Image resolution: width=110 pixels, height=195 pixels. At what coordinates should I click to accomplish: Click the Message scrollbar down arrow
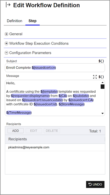click(x=102, y=113)
